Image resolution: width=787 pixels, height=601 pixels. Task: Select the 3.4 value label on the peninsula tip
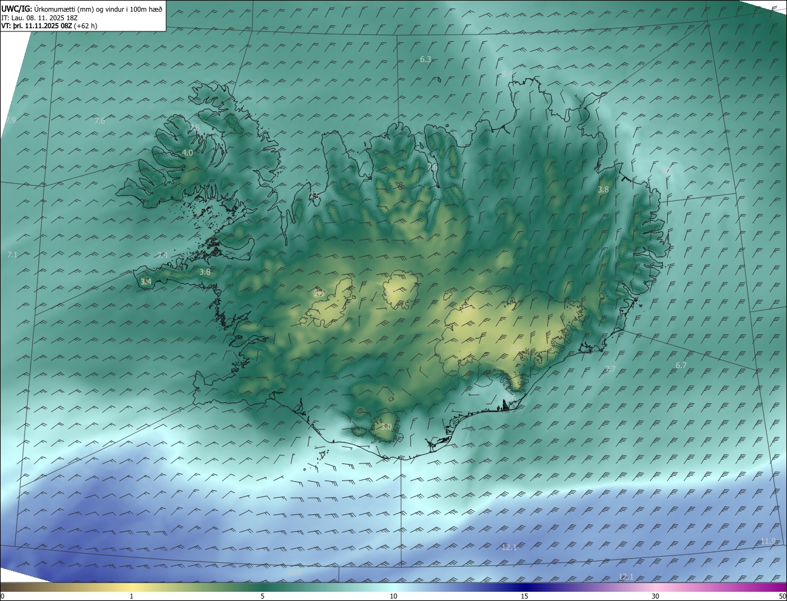click(x=146, y=281)
